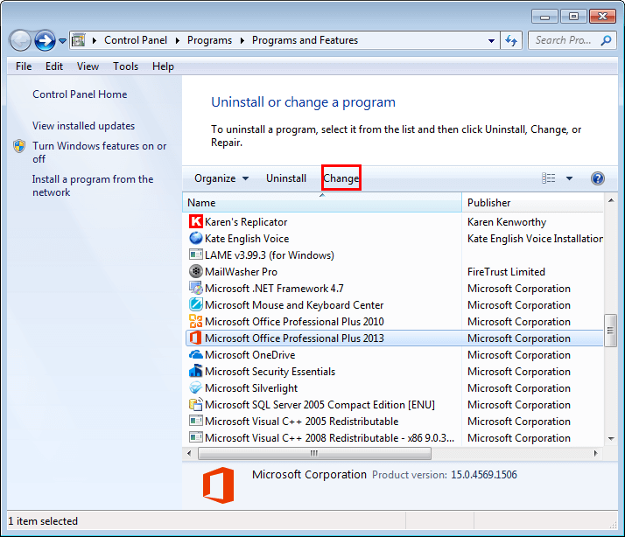Image resolution: width=625 pixels, height=537 pixels.
Task: Click the Karen's Replicator program icon
Action: coord(196,222)
